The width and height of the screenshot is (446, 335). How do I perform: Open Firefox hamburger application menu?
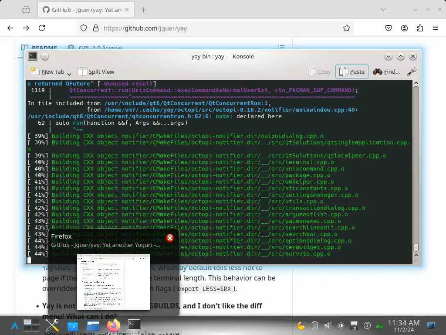click(436, 28)
